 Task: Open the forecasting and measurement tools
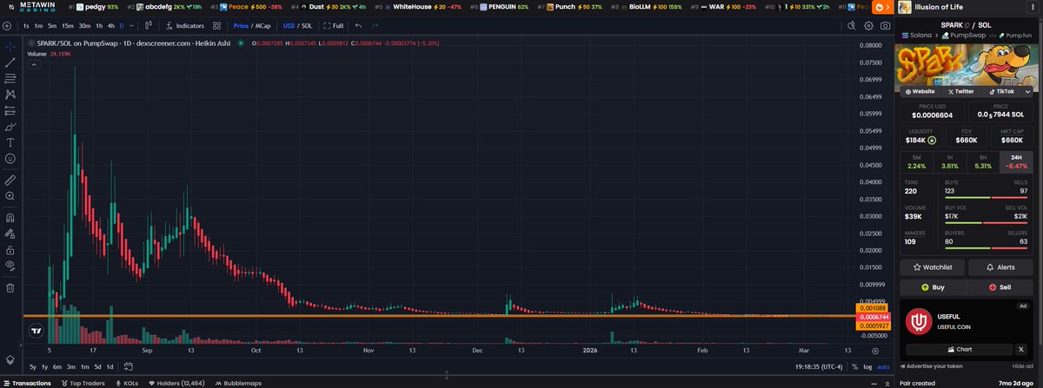click(10, 110)
